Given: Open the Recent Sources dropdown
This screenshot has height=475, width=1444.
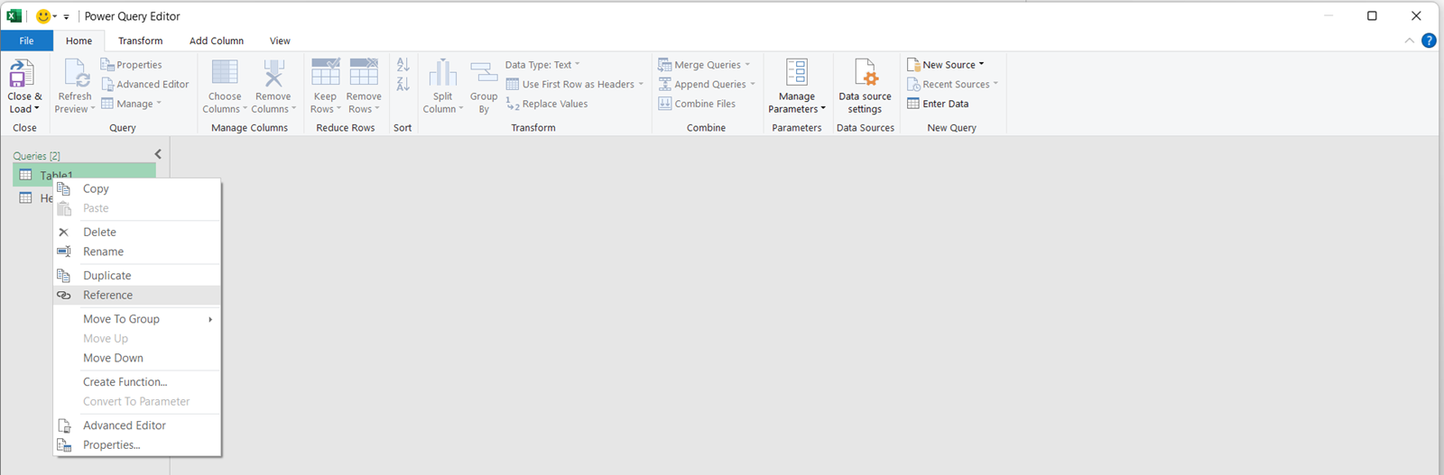Looking at the screenshot, I should tap(952, 84).
